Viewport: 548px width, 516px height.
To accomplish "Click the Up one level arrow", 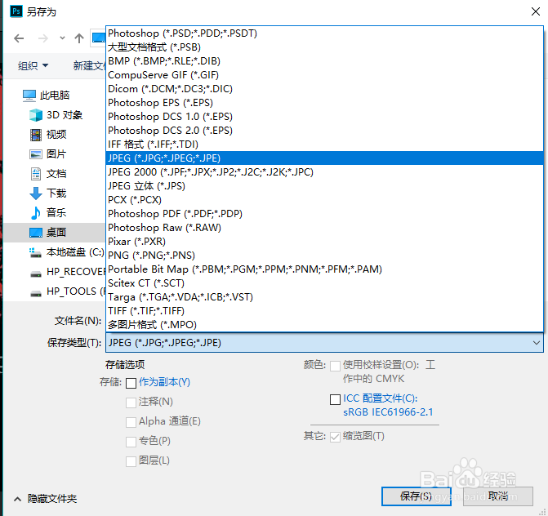I will coord(79,38).
